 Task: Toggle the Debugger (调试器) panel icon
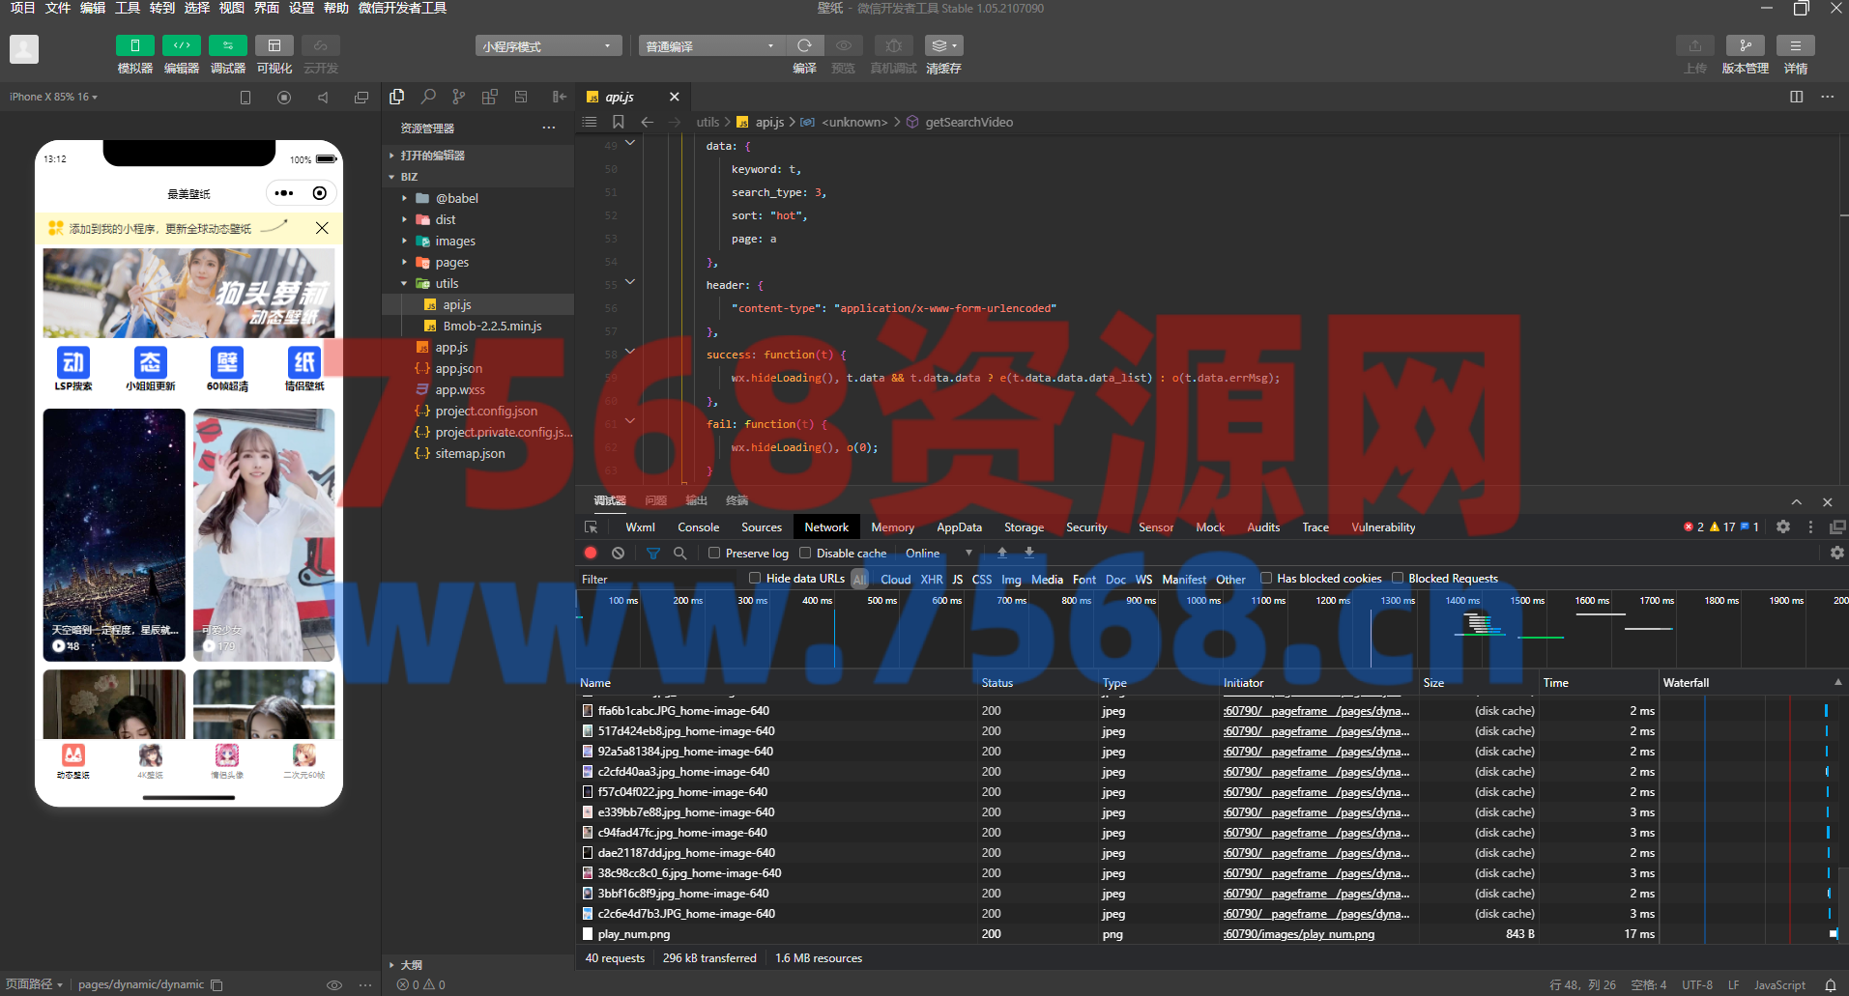click(x=227, y=45)
